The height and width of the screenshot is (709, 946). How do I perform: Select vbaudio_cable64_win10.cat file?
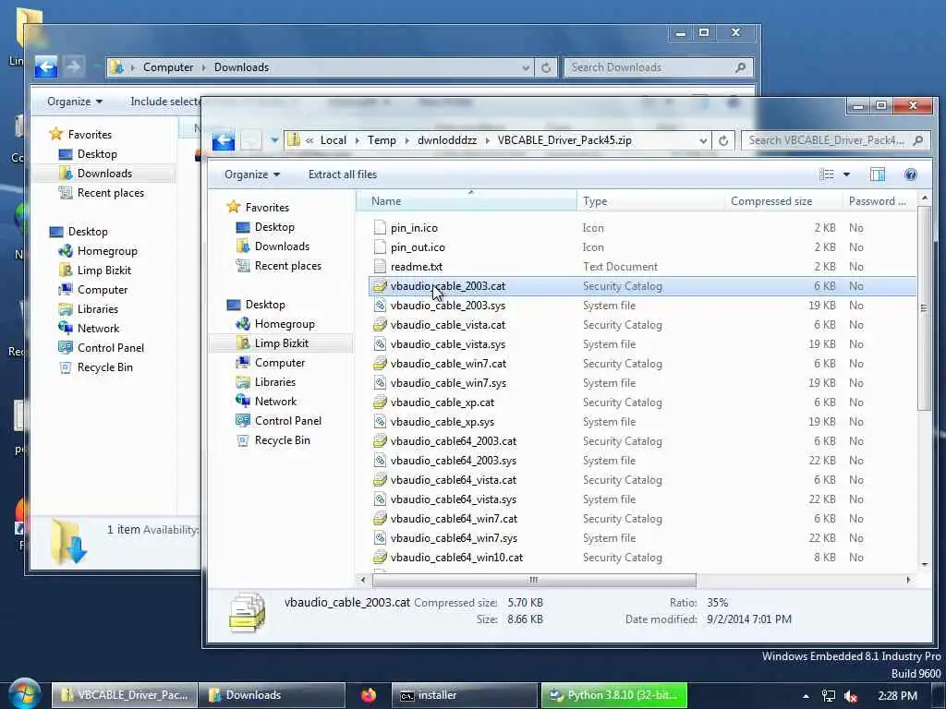[641, 558]
